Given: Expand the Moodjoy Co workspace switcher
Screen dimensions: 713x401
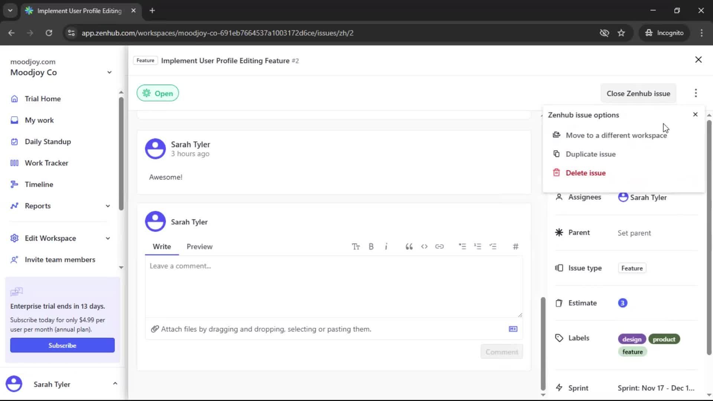Looking at the screenshot, I should tap(109, 72).
